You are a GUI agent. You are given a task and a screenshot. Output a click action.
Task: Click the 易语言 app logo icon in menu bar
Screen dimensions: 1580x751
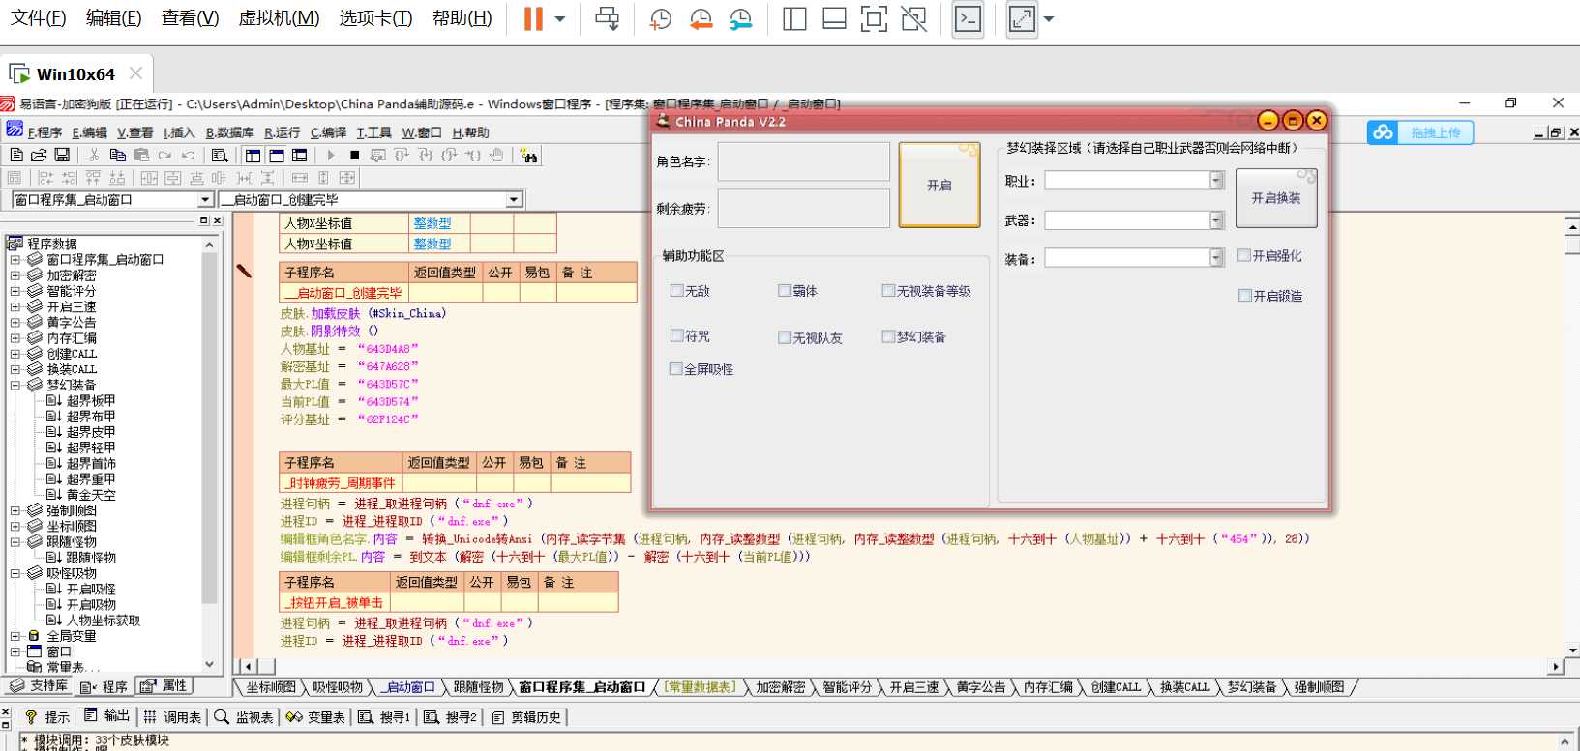tap(15, 129)
